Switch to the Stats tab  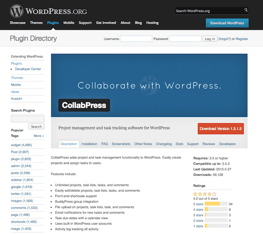click(179, 144)
